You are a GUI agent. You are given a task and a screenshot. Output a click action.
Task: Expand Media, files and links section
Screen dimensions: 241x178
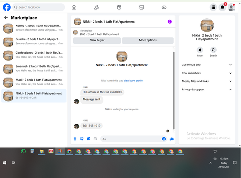[x=207, y=81]
